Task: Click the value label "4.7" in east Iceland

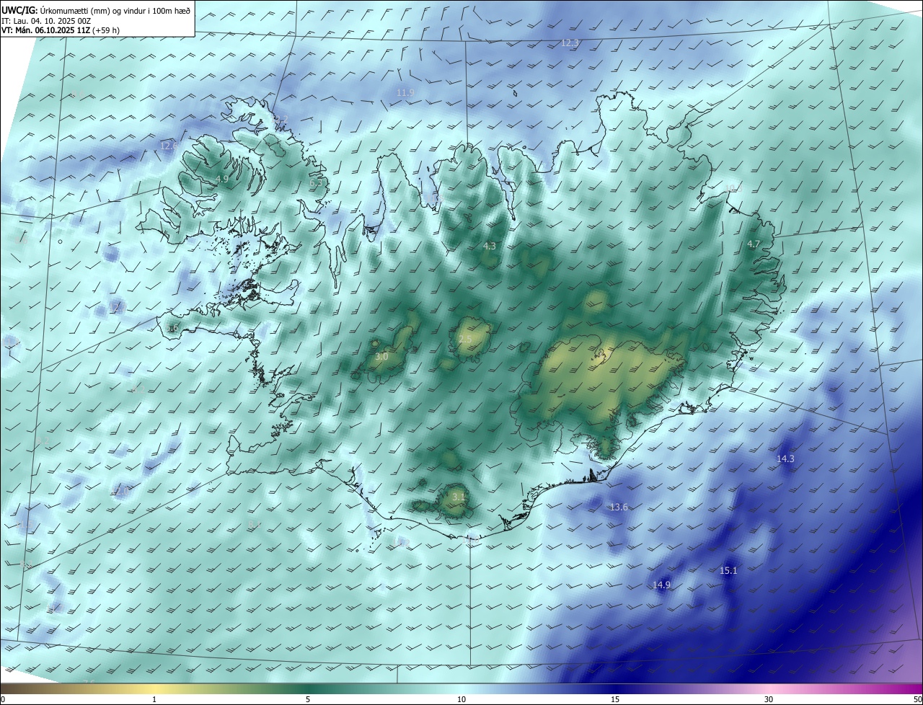Action: coord(753,244)
